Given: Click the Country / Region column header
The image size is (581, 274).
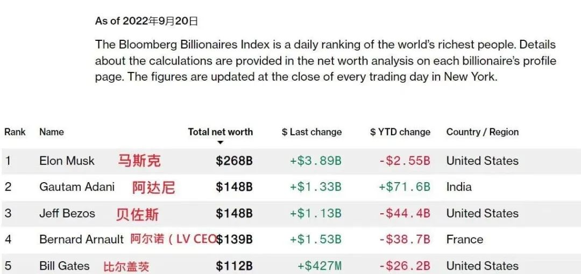Looking at the screenshot, I should point(483,132).
